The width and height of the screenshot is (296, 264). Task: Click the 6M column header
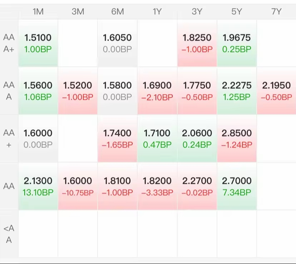coord(117,11)
